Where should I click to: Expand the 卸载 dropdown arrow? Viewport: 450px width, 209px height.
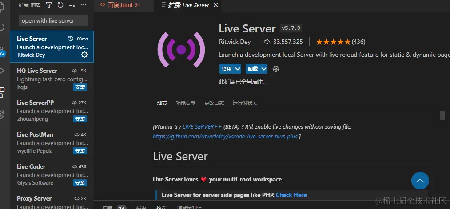pyautogui.click(x=264, y=69)
